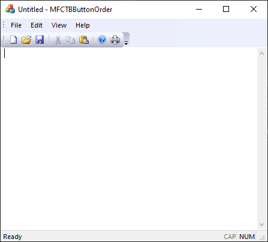268x242 pixels.
Task: Click the scrollbar down arrow
Action: [x=261, y=225]
